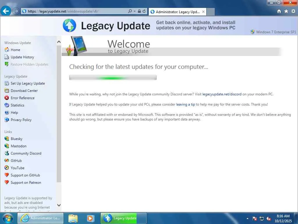Click the Action Center flag tray icon

[254, 218]
